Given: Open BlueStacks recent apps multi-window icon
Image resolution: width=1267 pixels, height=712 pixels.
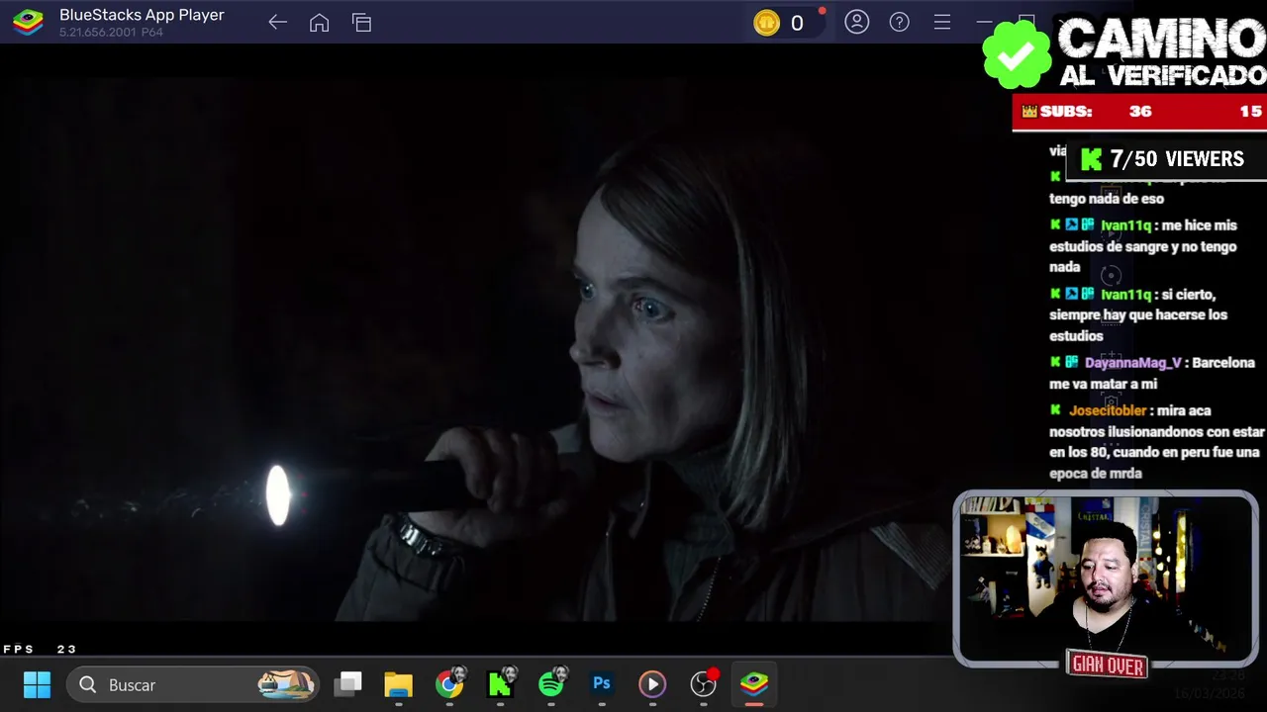Looking at the screenshot, I should pyautogui.click(x=361, y=22).
